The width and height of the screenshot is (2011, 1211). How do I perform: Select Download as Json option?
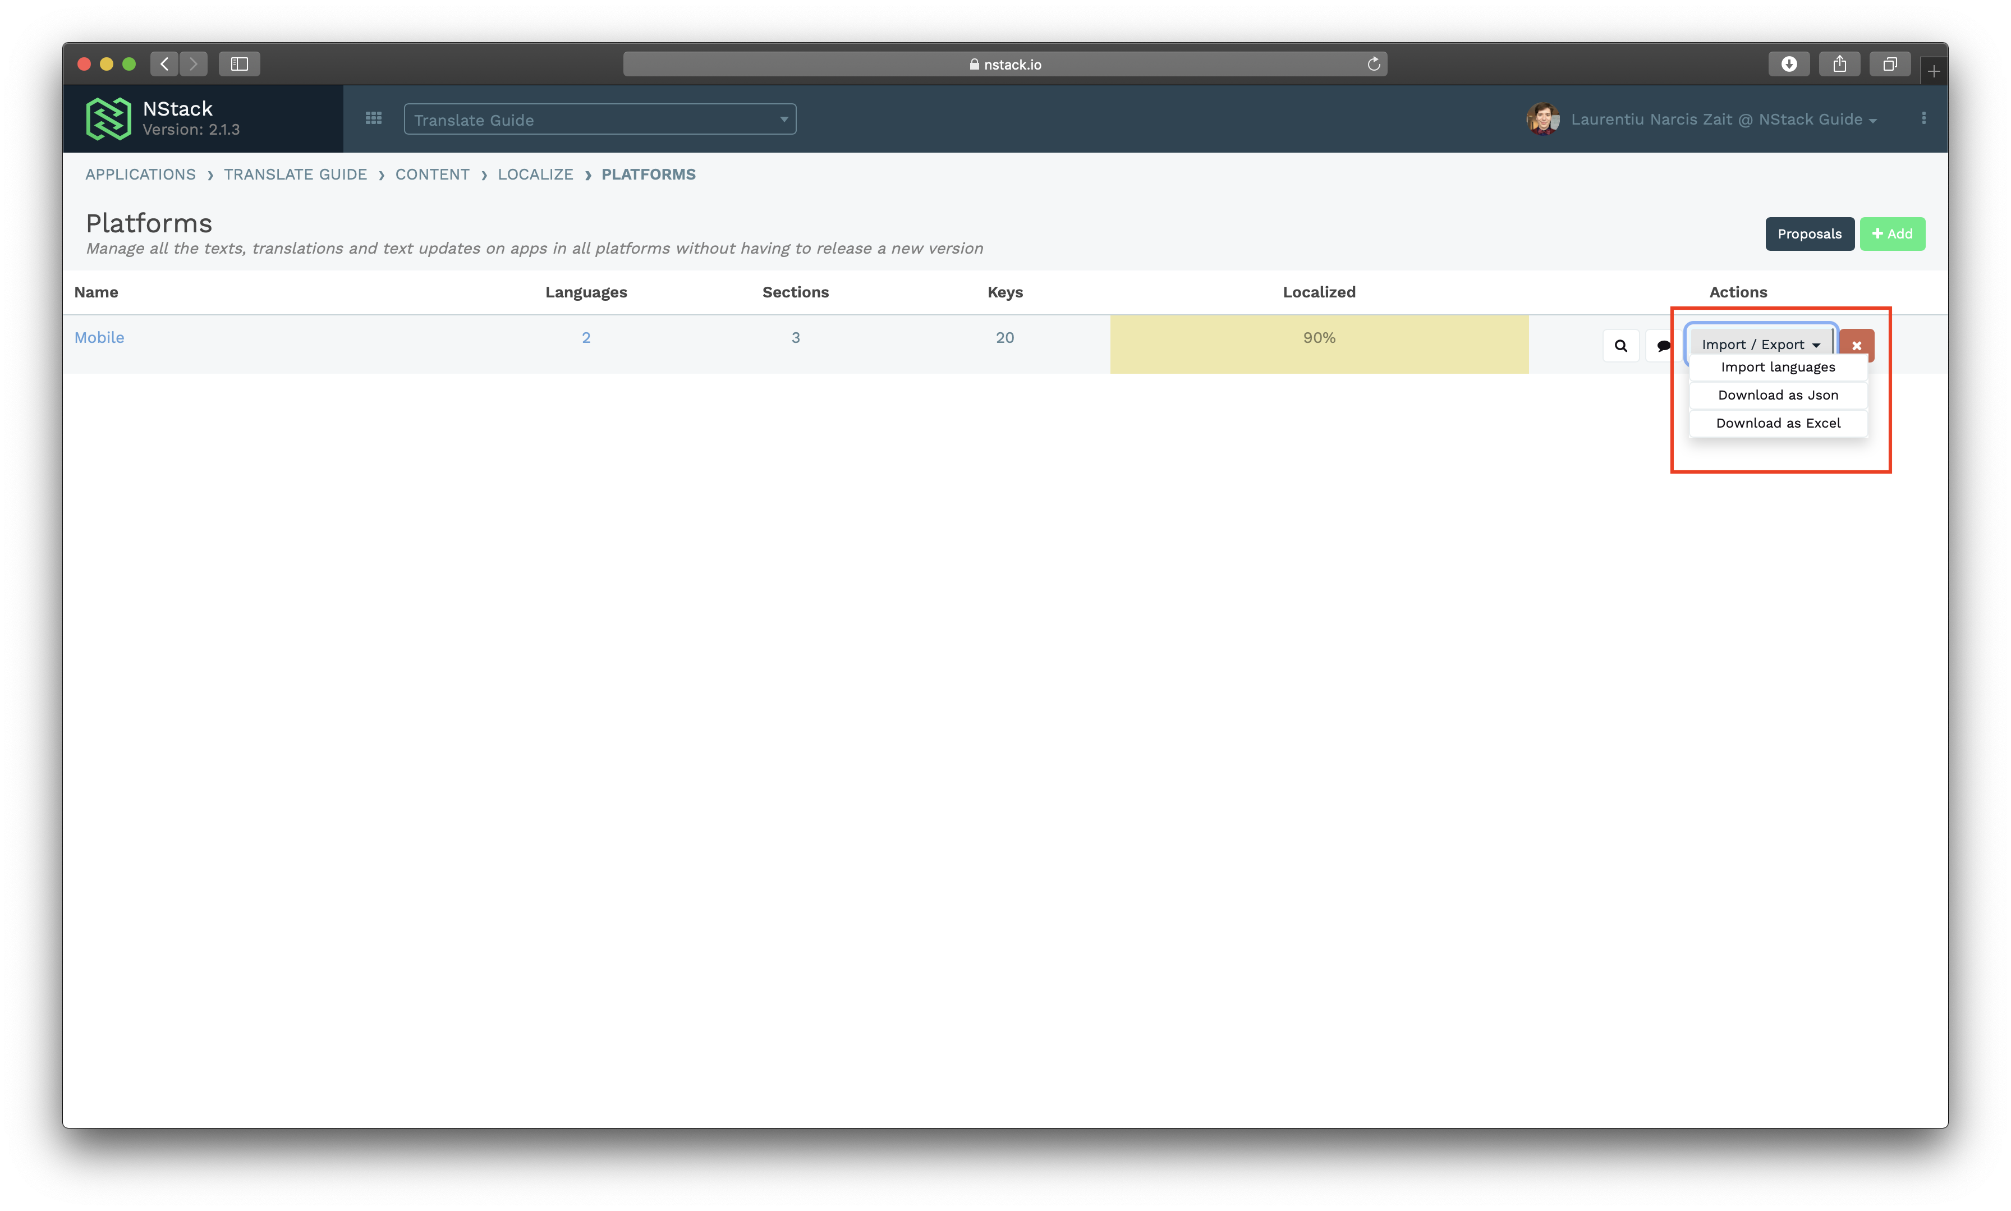tap(1778, 395)
